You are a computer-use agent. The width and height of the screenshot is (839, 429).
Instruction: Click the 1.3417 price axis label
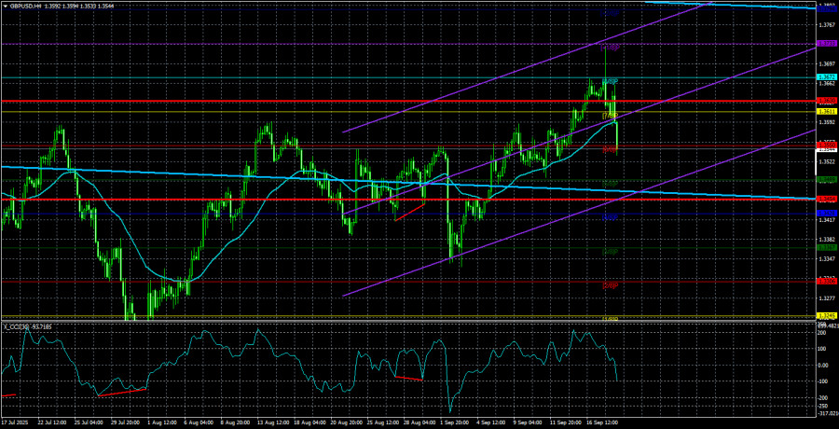(826, 220)
